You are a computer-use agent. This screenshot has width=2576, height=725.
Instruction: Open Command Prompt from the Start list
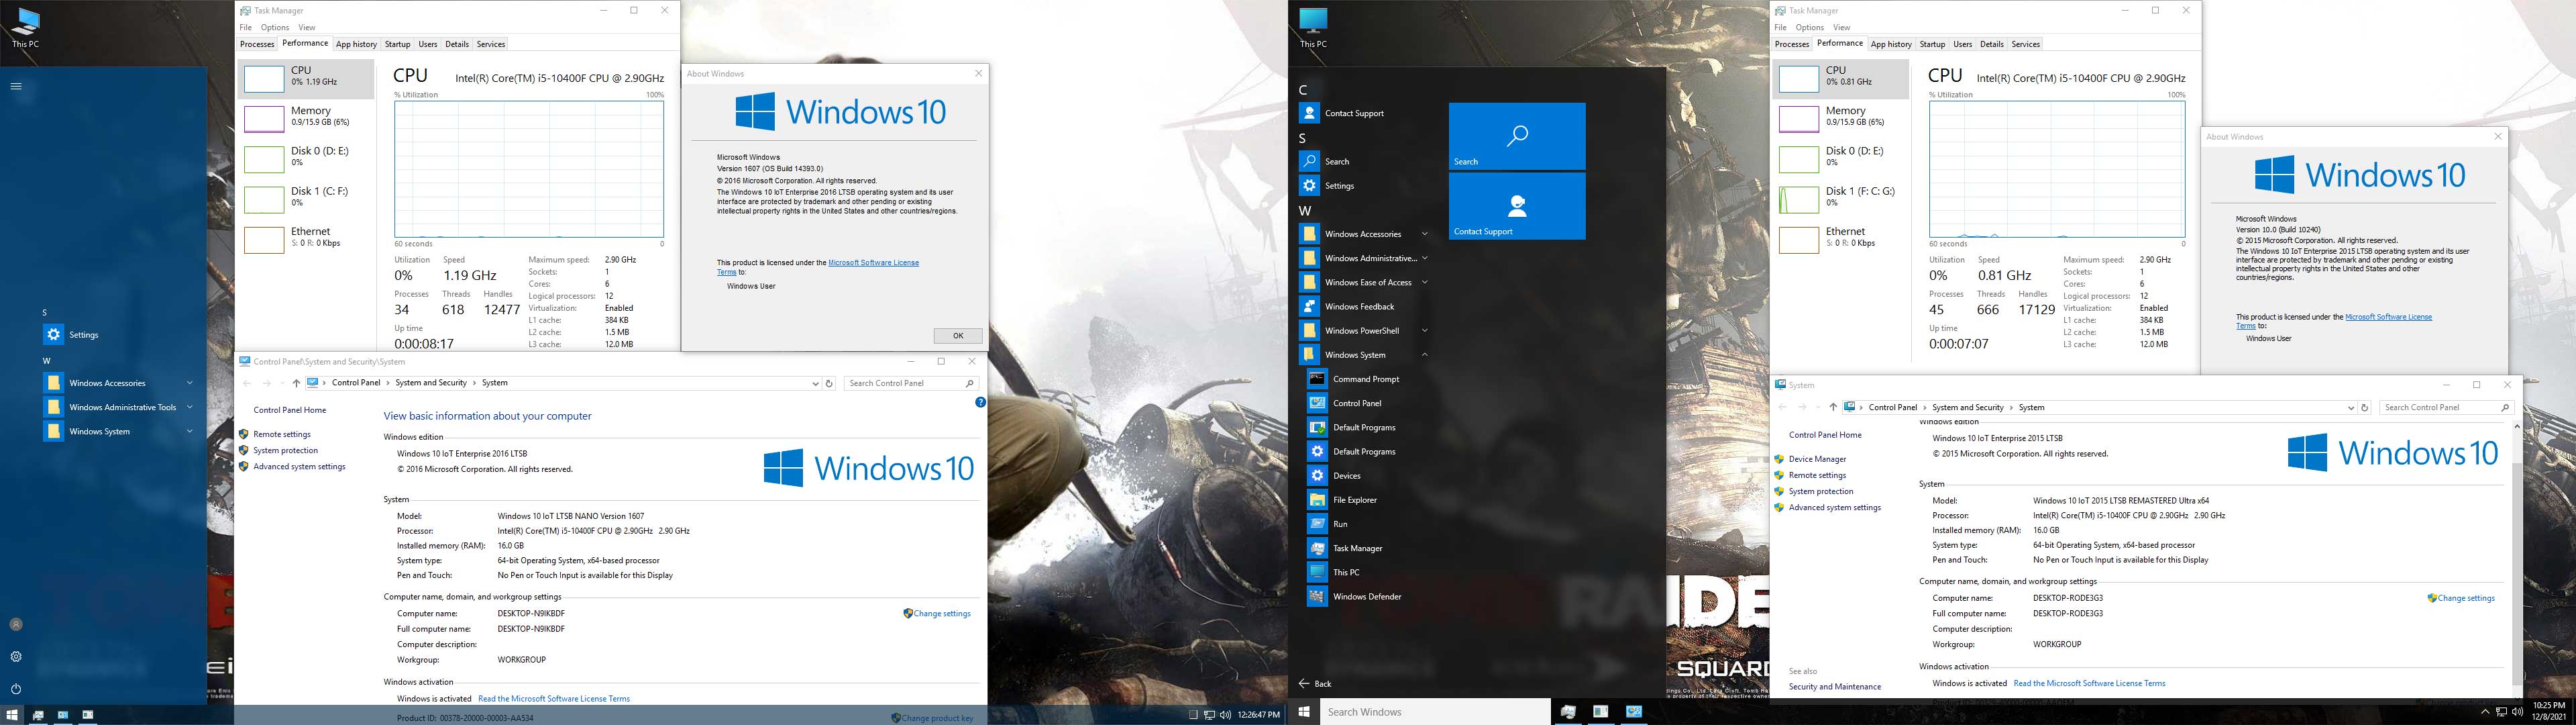click(1365, 379)
